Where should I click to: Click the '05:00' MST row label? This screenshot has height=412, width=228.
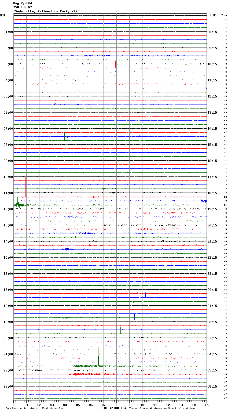[8, 96]
